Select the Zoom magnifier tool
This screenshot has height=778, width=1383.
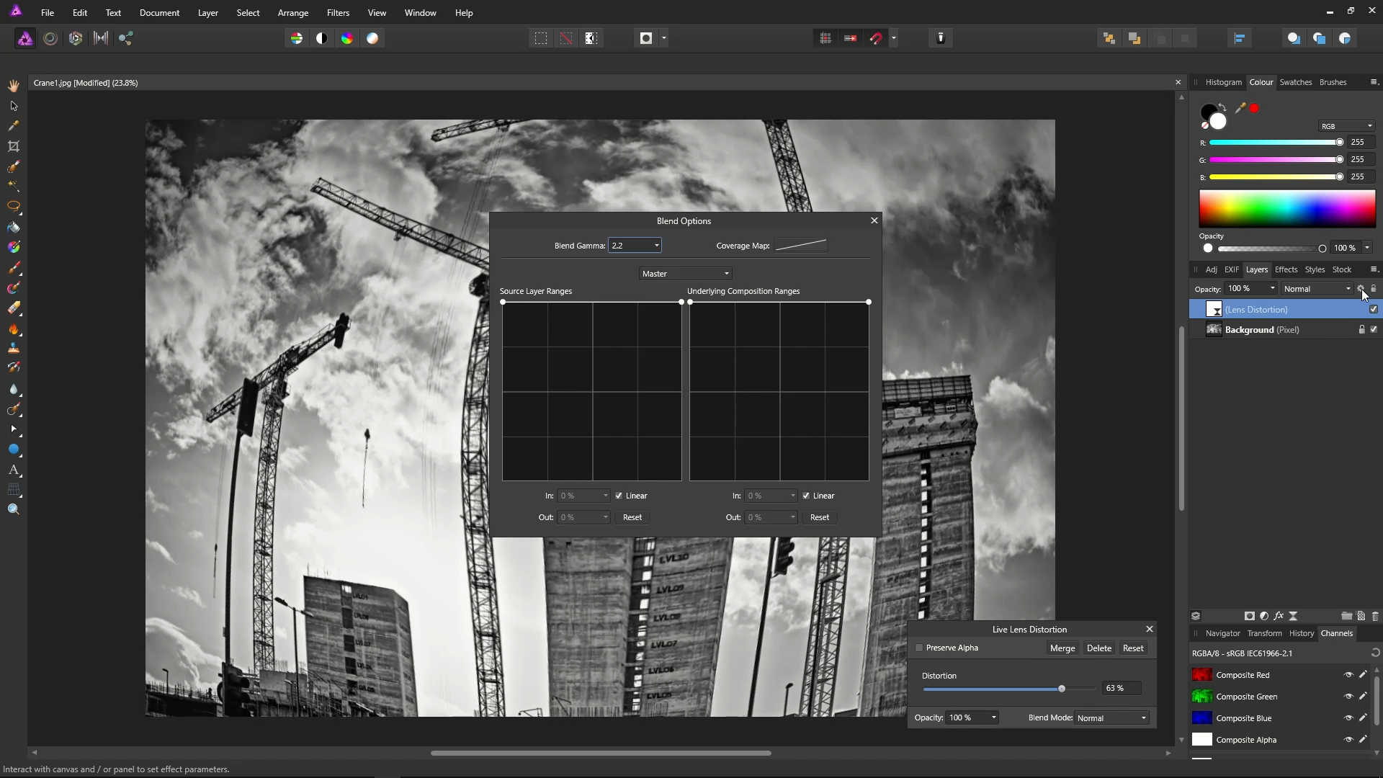click(13, 509)
